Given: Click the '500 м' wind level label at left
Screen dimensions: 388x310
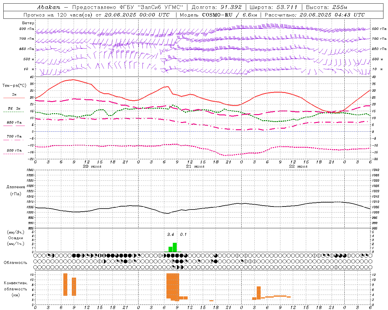Looking at the screenshot, I should pos(29,59).
